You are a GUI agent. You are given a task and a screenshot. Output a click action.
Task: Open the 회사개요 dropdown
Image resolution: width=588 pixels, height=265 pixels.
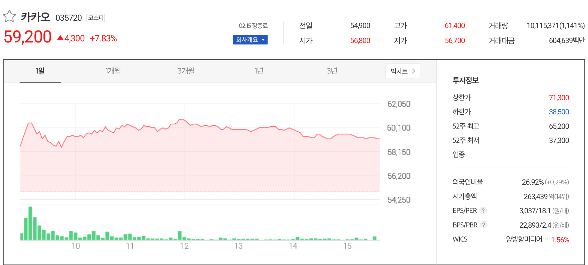(x=250, y=40)
